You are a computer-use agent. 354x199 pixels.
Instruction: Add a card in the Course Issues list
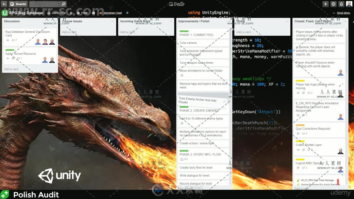[70, 32]
